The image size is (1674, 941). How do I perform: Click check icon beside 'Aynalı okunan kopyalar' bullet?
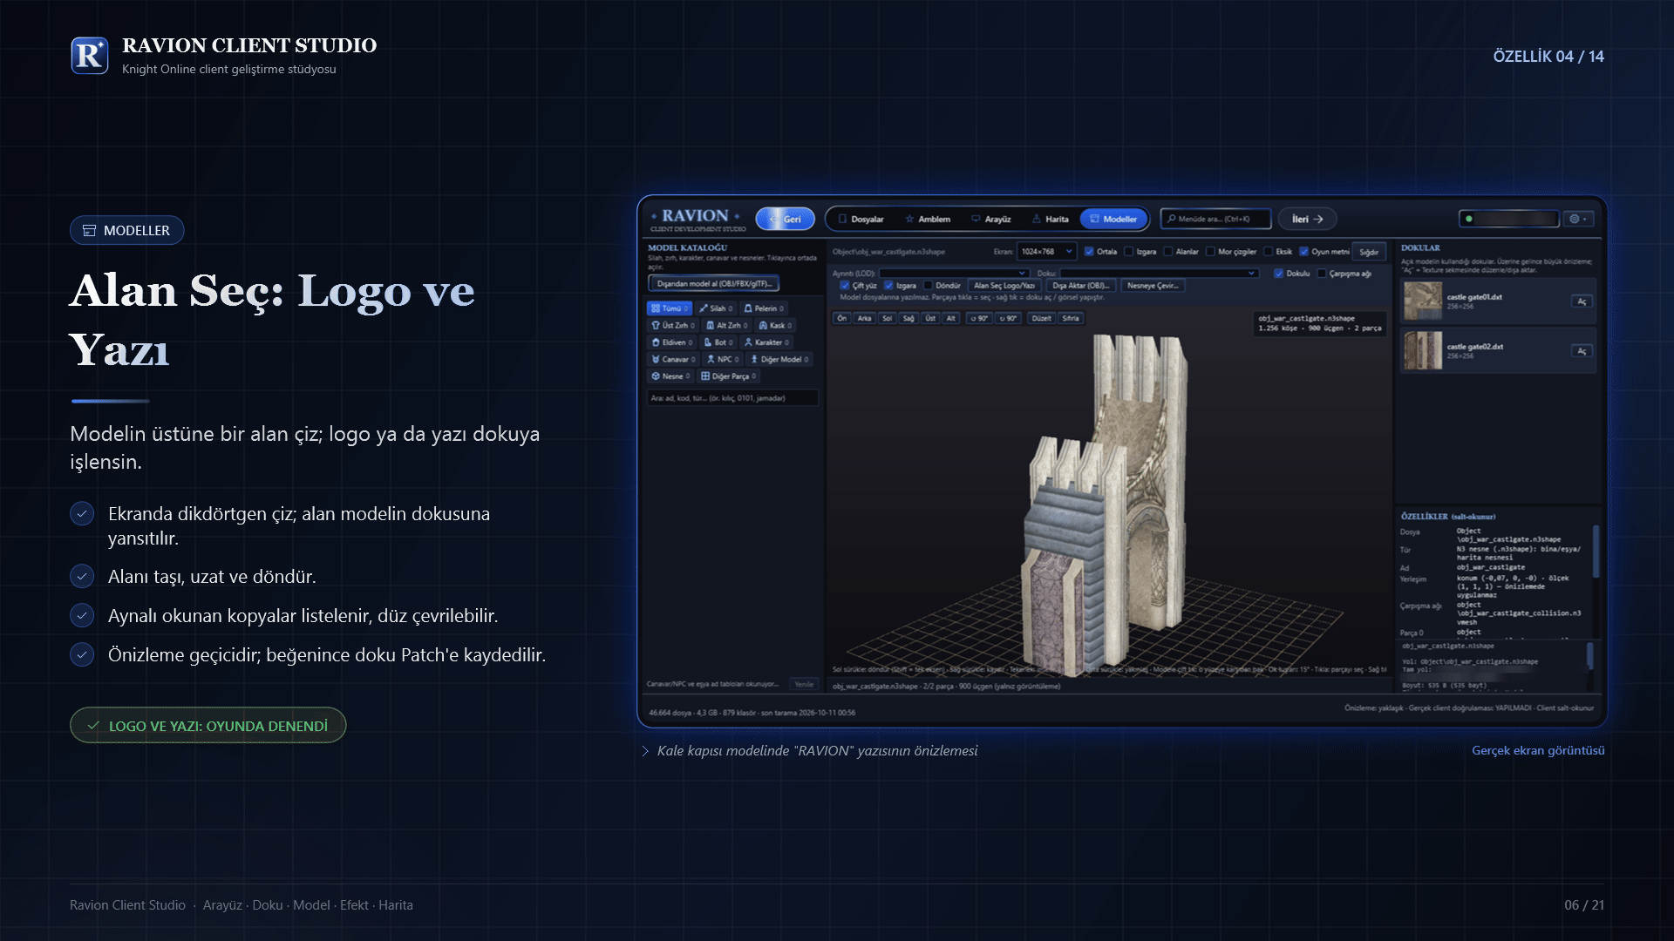click(82, 615)
